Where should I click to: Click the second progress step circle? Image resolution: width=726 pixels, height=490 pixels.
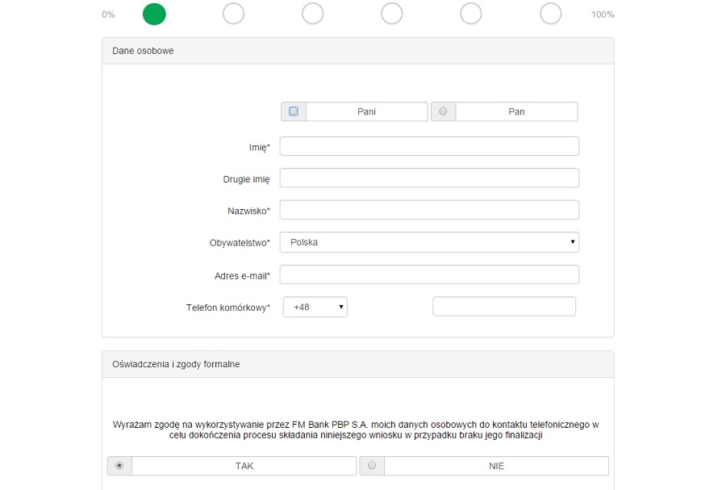(x=233, y=14)
